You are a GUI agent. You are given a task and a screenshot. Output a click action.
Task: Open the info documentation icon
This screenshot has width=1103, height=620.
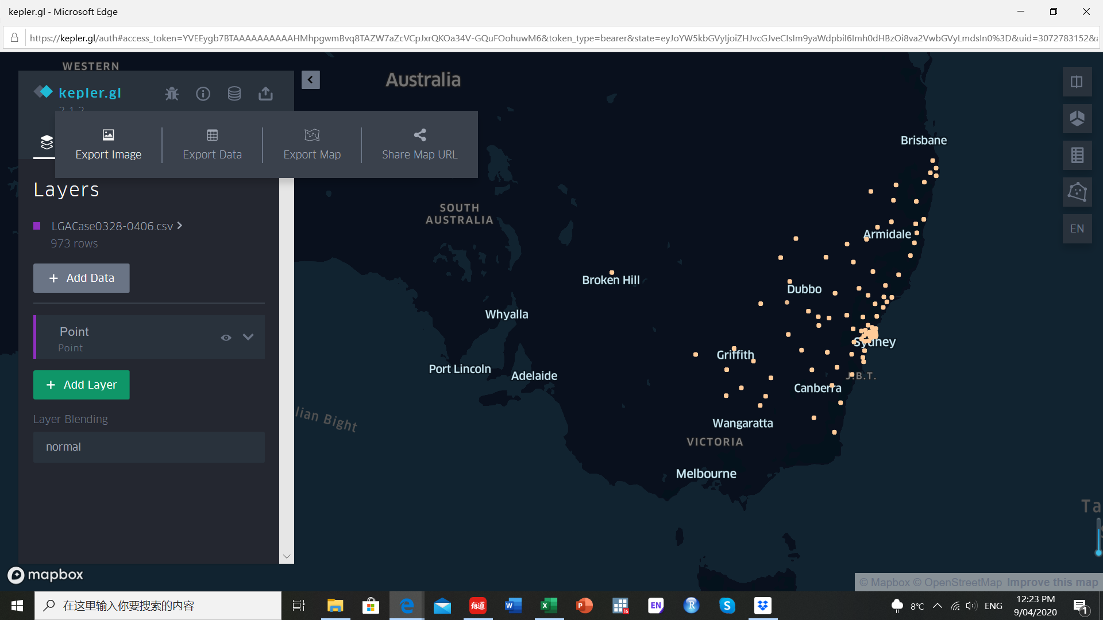(x=203, y=94)
